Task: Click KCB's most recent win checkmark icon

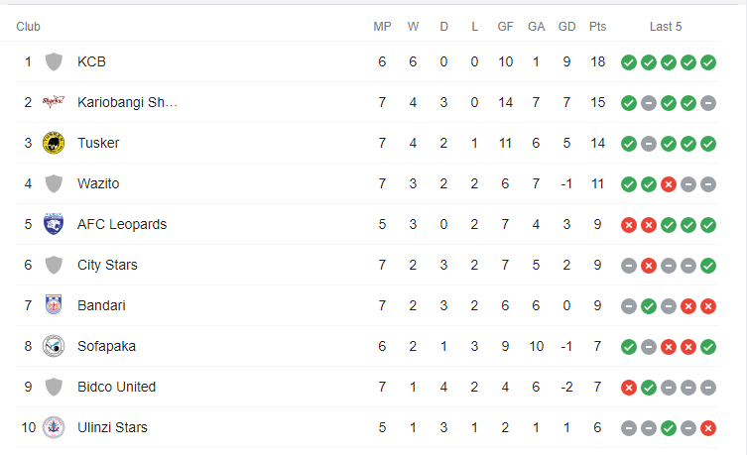Action: tap(708, 61)
